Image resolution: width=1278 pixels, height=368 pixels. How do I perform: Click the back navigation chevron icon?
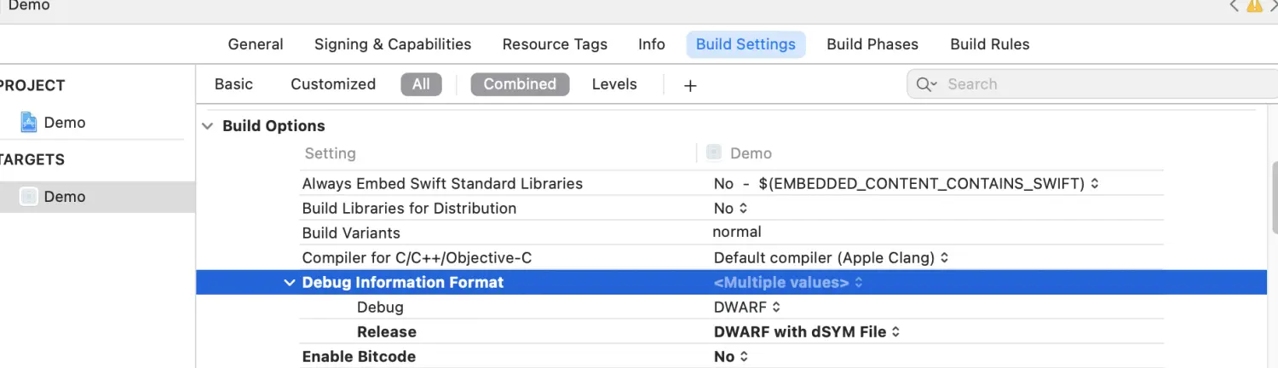pos(1234,6)
